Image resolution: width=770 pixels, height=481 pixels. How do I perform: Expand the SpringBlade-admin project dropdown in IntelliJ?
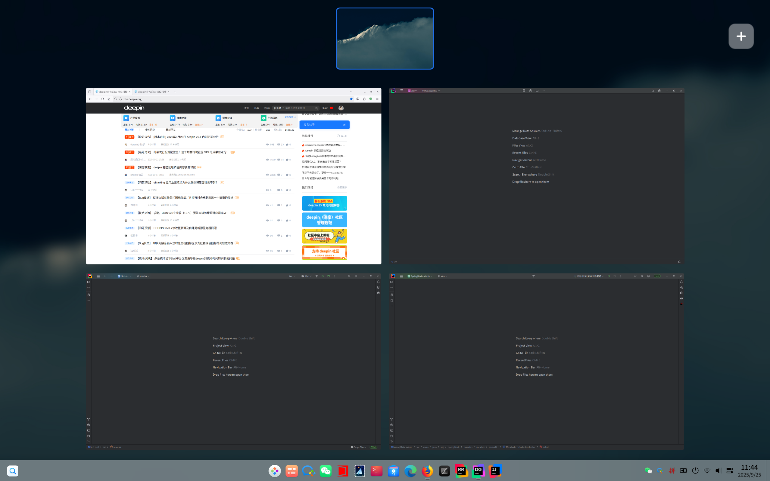tap(420, 276)
